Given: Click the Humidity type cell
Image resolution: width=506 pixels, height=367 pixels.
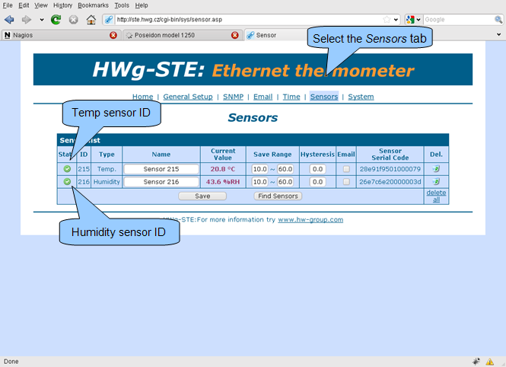Looking at the screenshot, I should tap(107, 182).
